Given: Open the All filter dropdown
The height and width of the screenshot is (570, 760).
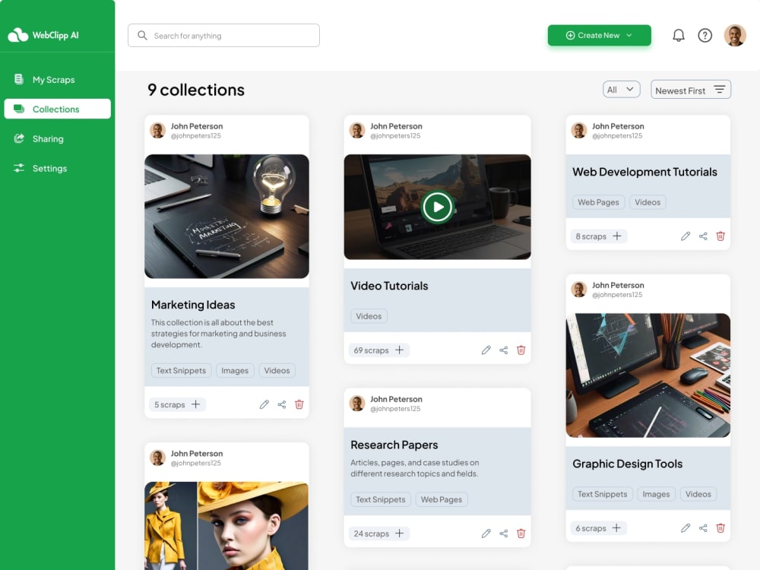Looking at the screenshot, I should coord(621,90).
